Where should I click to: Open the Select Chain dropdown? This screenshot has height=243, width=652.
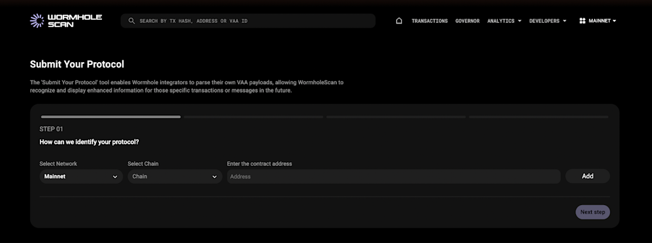[x=175, y=177]
